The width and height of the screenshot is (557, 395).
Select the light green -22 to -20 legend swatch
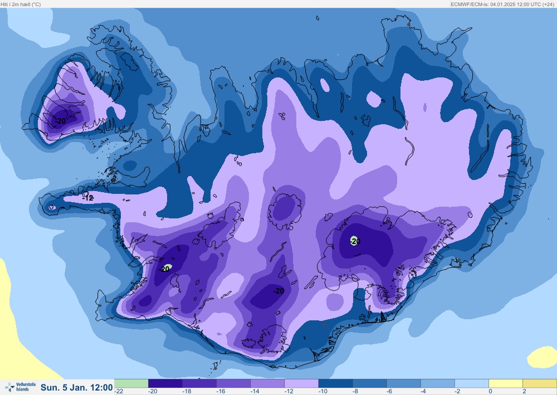131,383
